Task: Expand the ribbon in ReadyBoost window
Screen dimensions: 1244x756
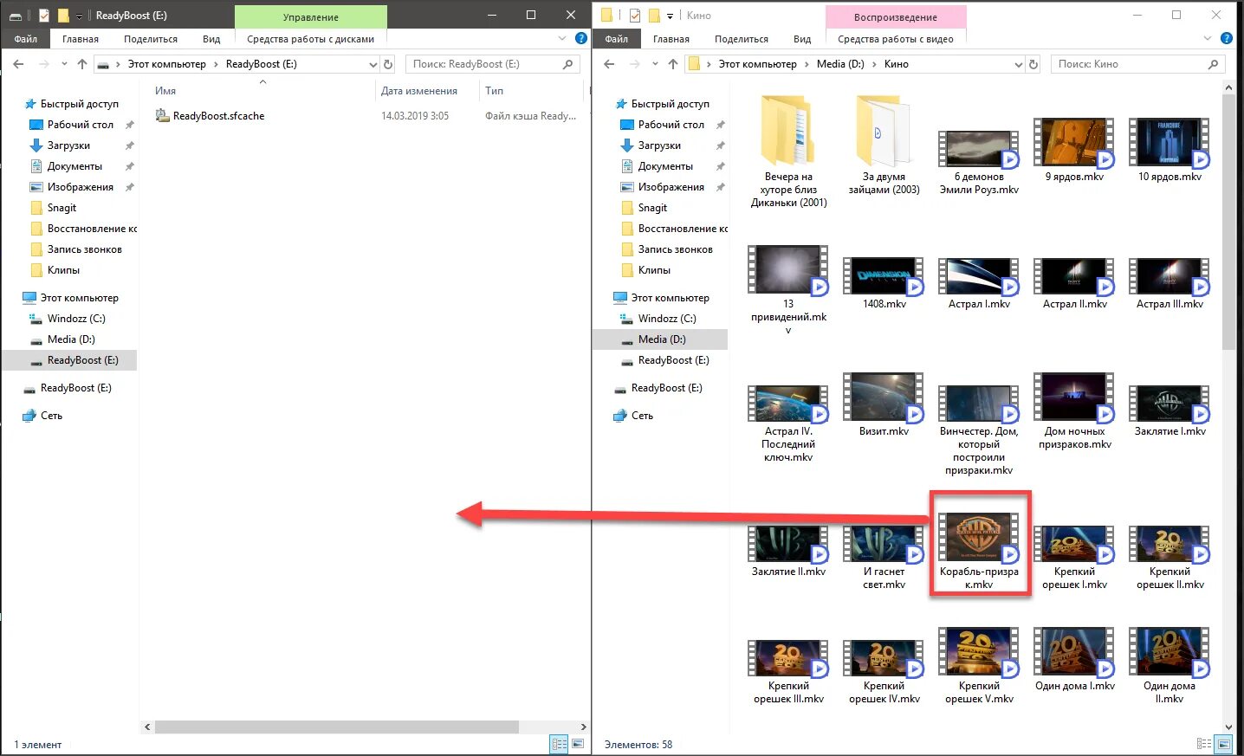Action: pos(561,38)
